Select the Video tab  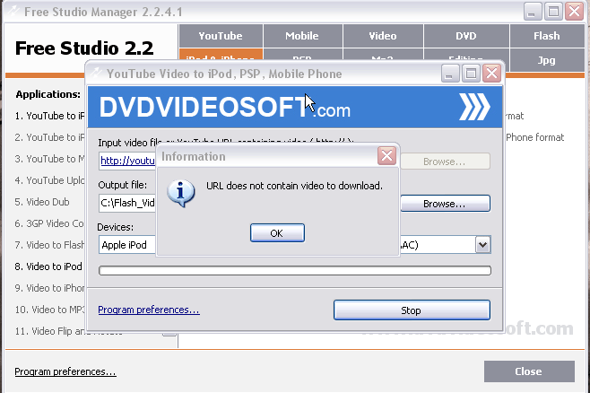point(383,36)
